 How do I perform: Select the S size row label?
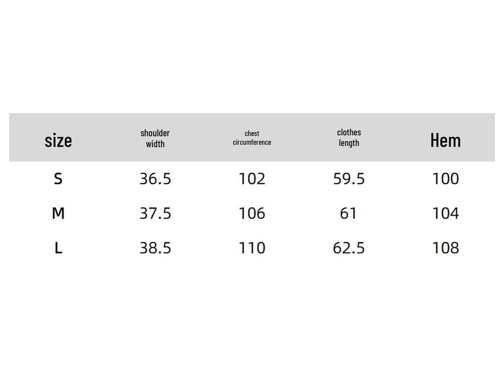tap(58, 179)
